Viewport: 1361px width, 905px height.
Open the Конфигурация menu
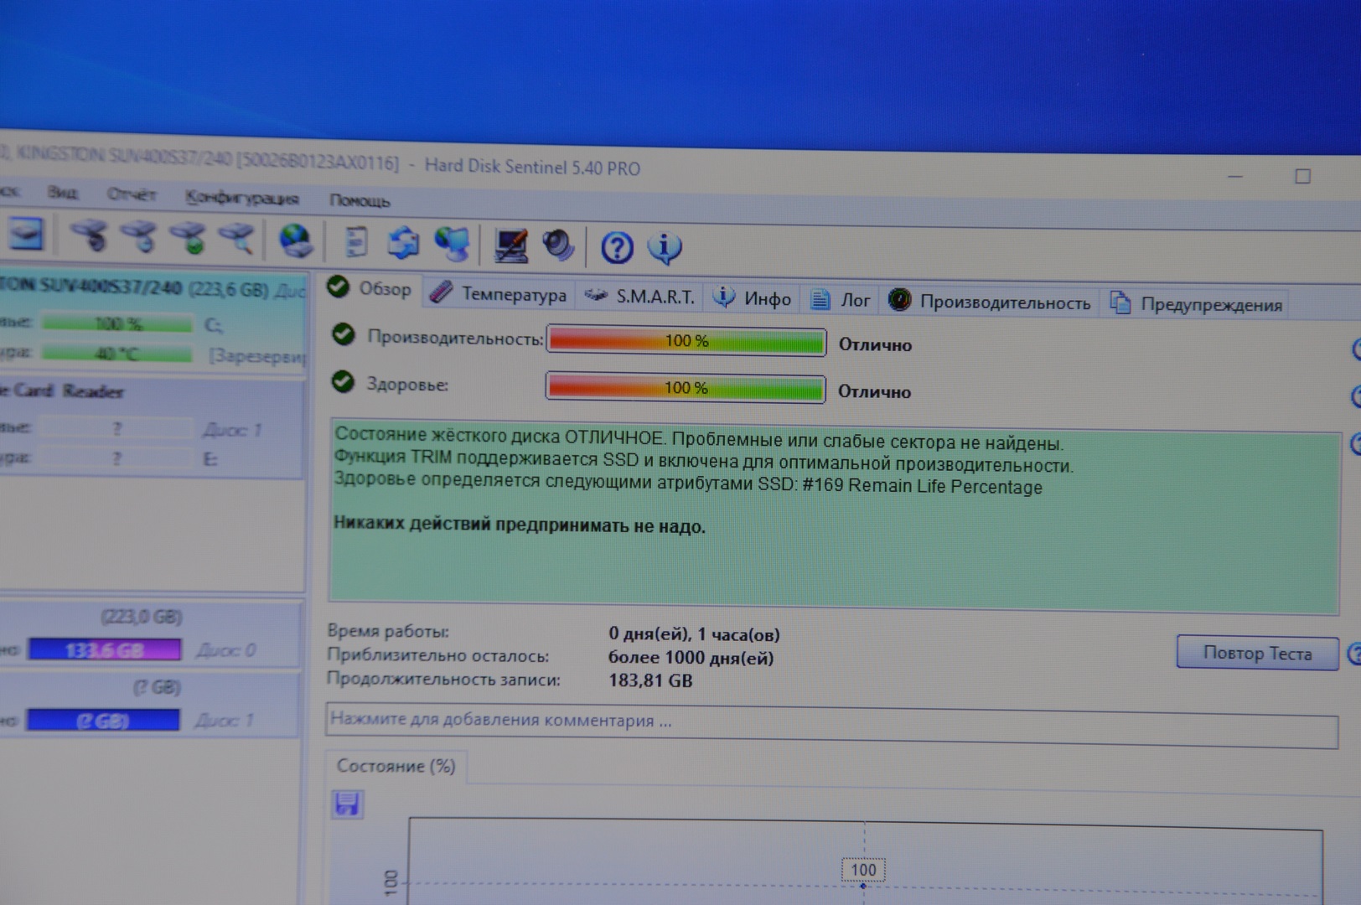point(241,198)
